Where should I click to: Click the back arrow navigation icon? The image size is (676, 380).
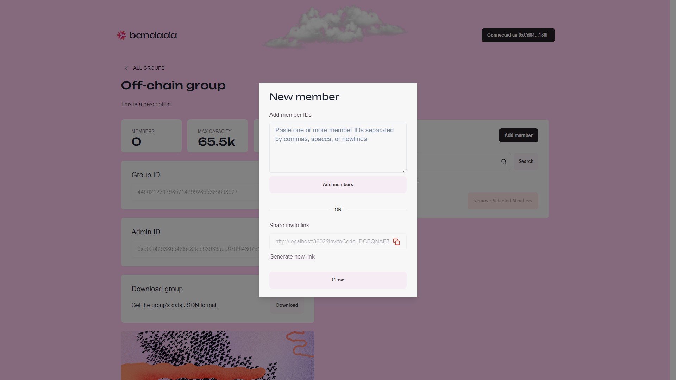(x=126, y=68)
